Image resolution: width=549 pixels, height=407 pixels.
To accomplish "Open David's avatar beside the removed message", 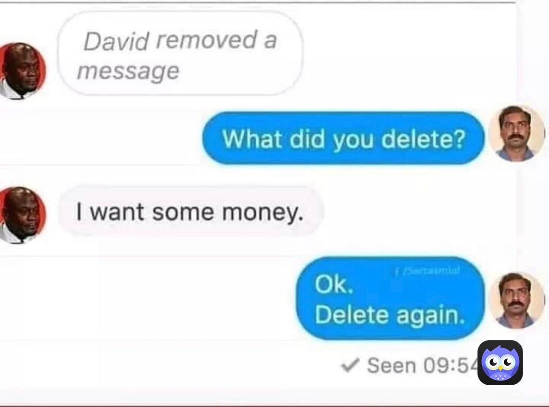I will pos(22,71).
